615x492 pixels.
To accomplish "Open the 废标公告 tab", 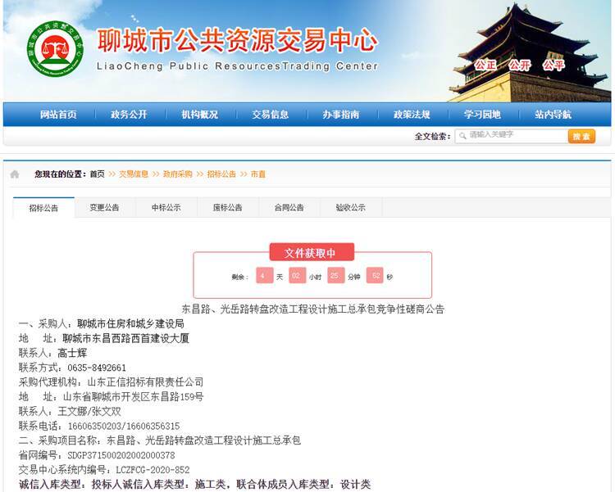I will point(227,208).
